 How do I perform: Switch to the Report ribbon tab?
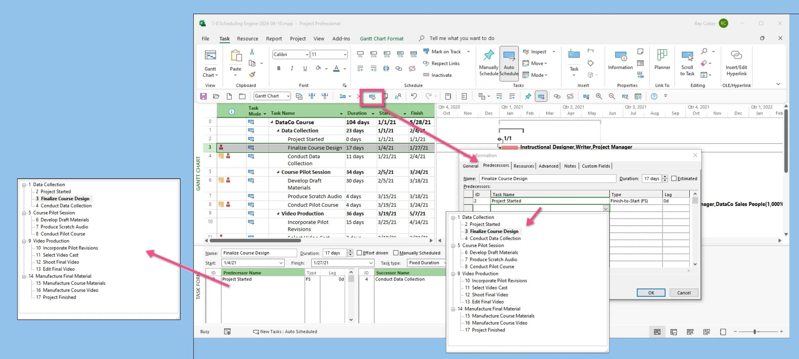tap(274, 38)
